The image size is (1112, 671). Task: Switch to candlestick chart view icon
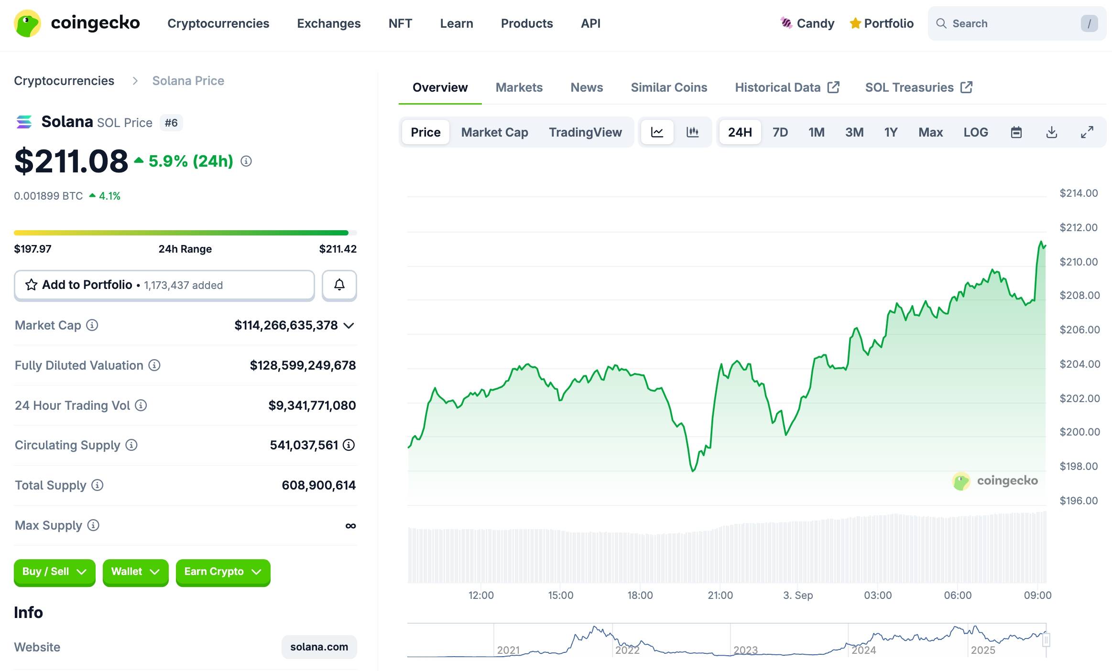[x=693, y=132]
